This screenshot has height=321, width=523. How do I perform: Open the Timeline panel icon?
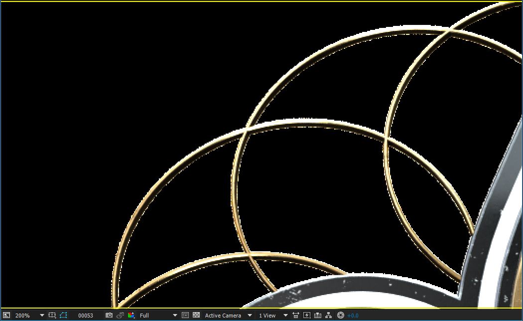tap(318, 315)
